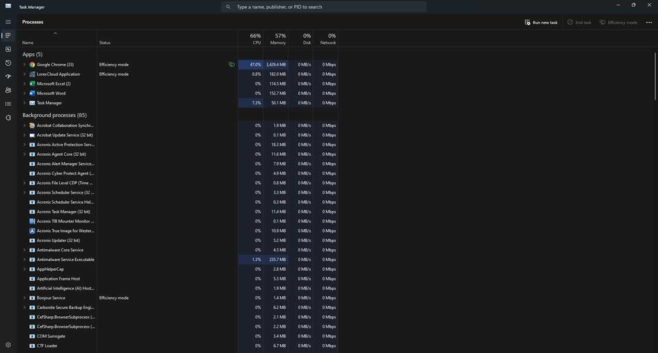Expand the Antimalware Service Executable row
The image size is (658, 353).
click(25, 260)
